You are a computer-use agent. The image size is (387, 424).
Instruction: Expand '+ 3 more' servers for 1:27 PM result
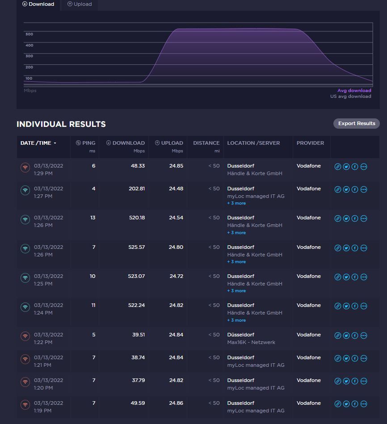tap(236, 203)
